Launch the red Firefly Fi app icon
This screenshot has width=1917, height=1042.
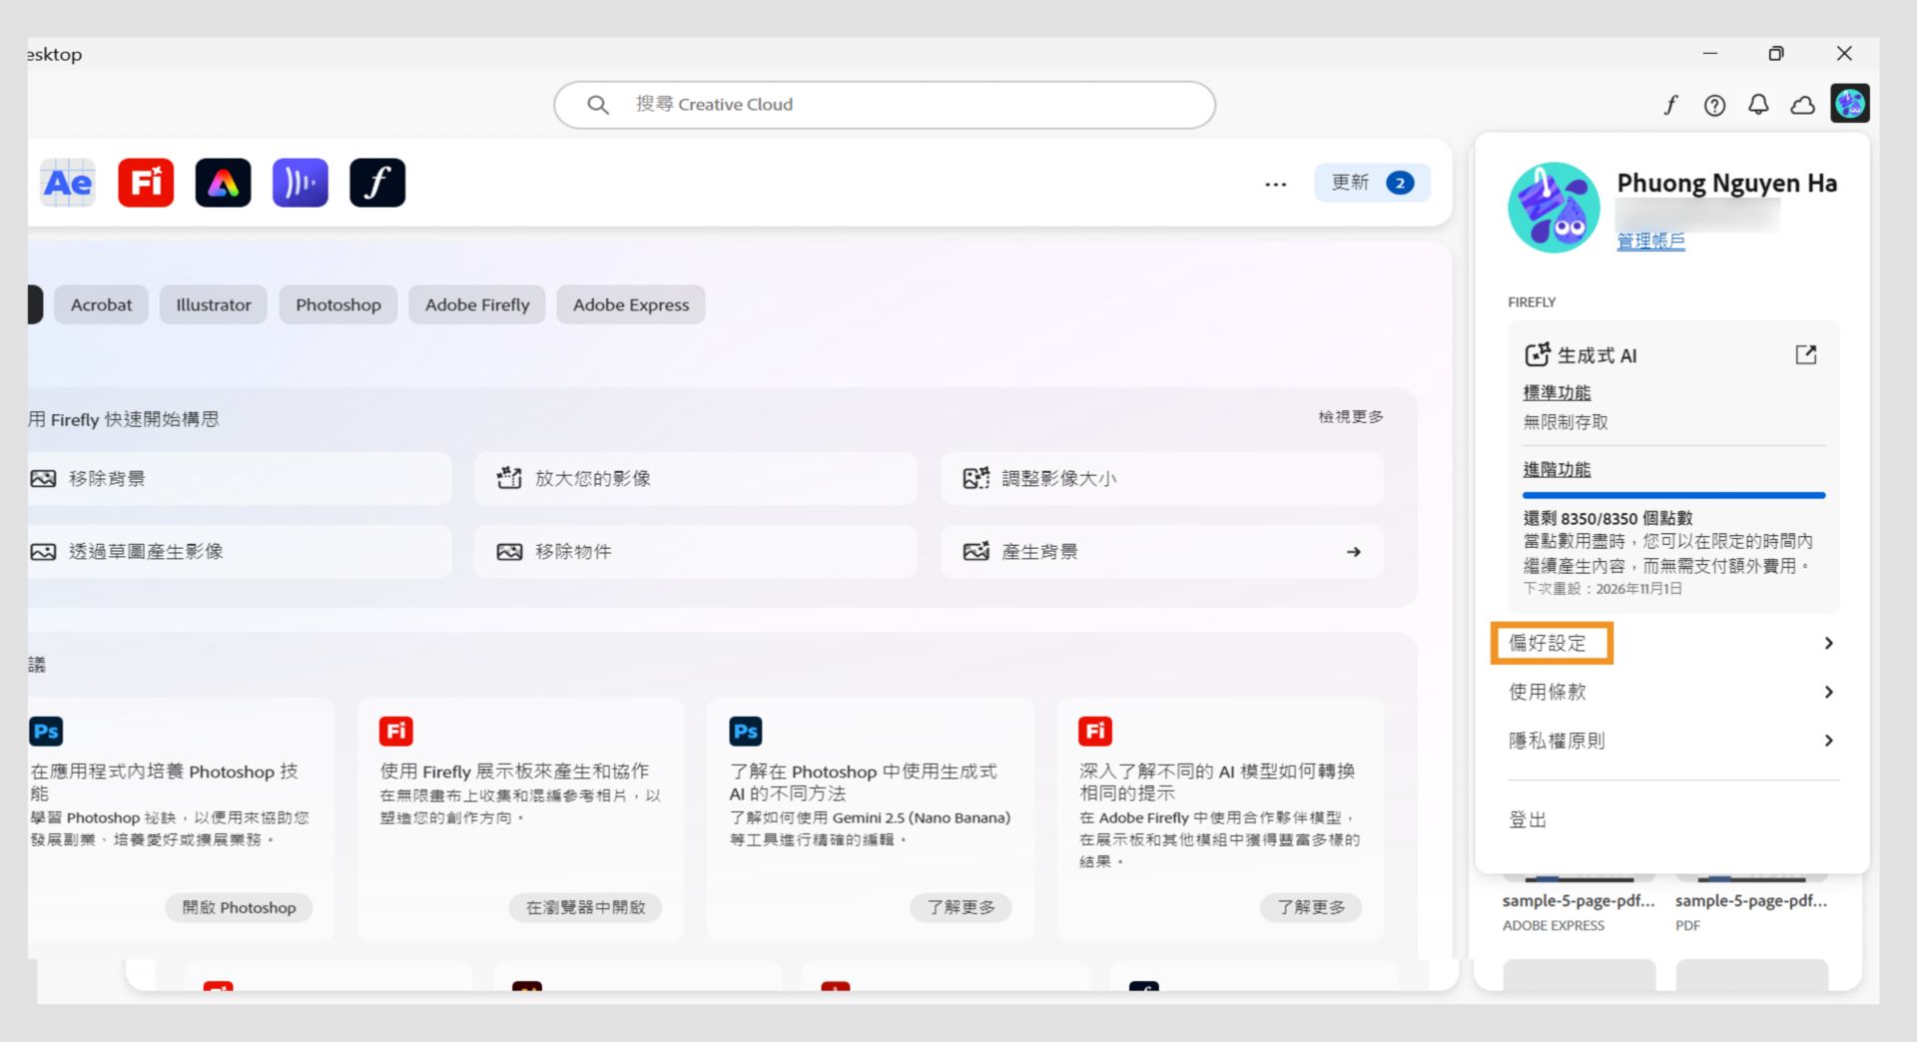146,183
